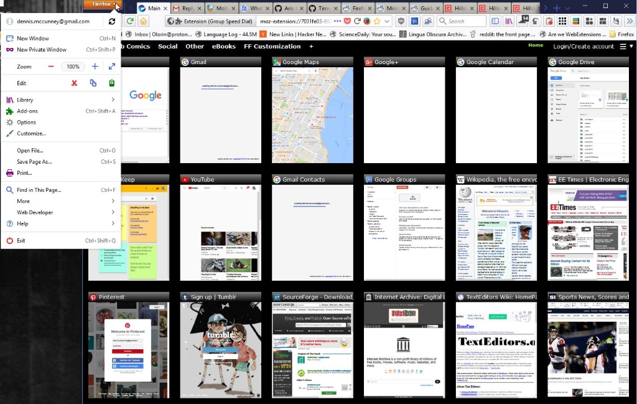The image size is (637, 404).
Task: Open the Hacker News New Links bookmark
Action: (293, 34)
